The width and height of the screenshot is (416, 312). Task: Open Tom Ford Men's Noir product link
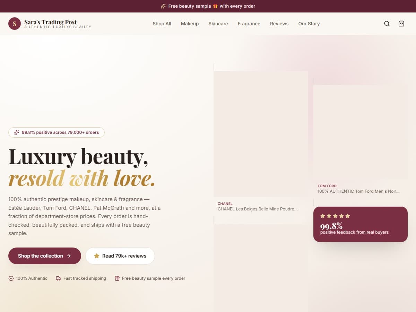tap(358, 191)
